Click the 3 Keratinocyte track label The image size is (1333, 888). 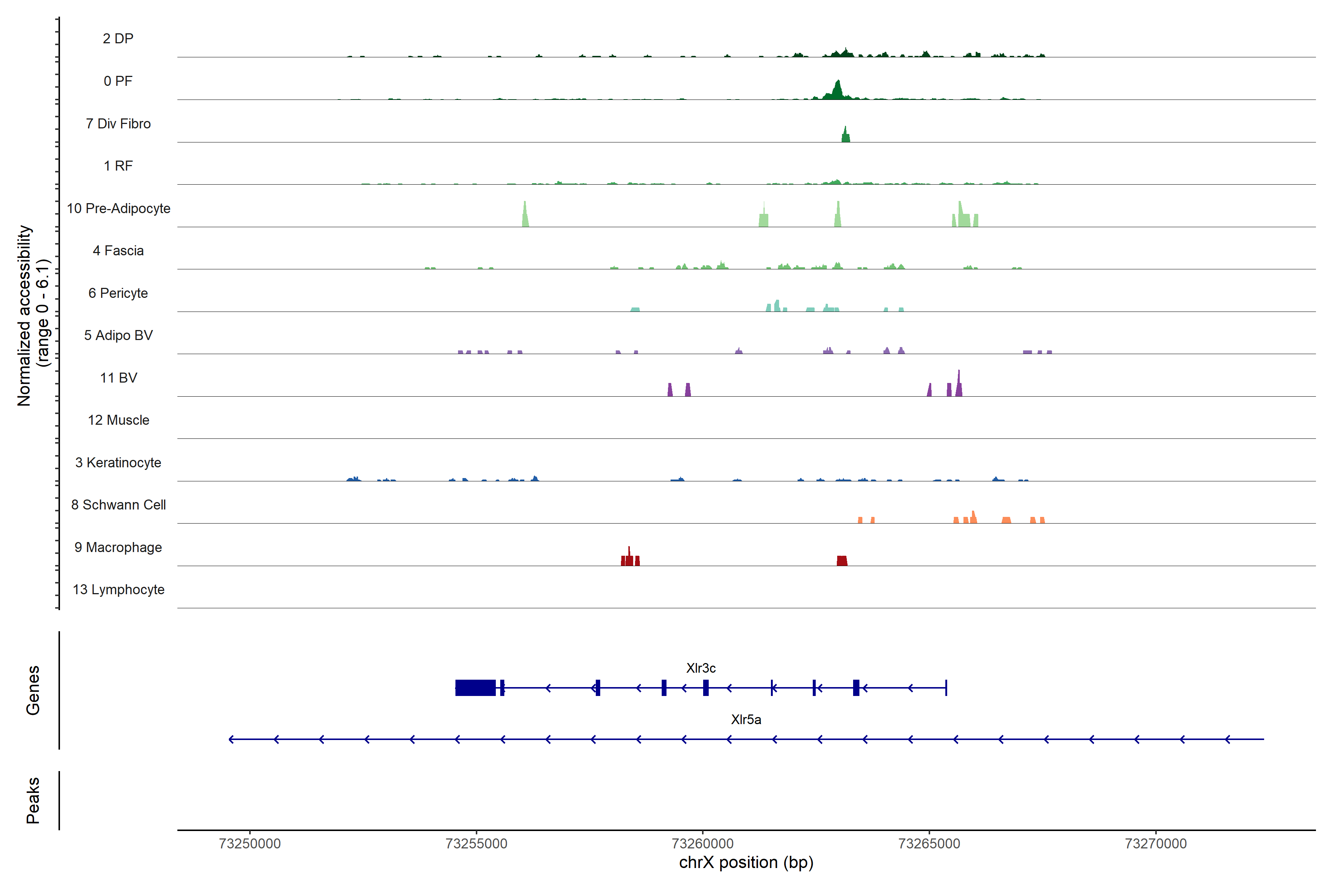point(118,463)
